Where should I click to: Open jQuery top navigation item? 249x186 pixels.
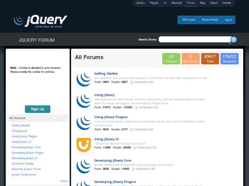click(141, 3)
